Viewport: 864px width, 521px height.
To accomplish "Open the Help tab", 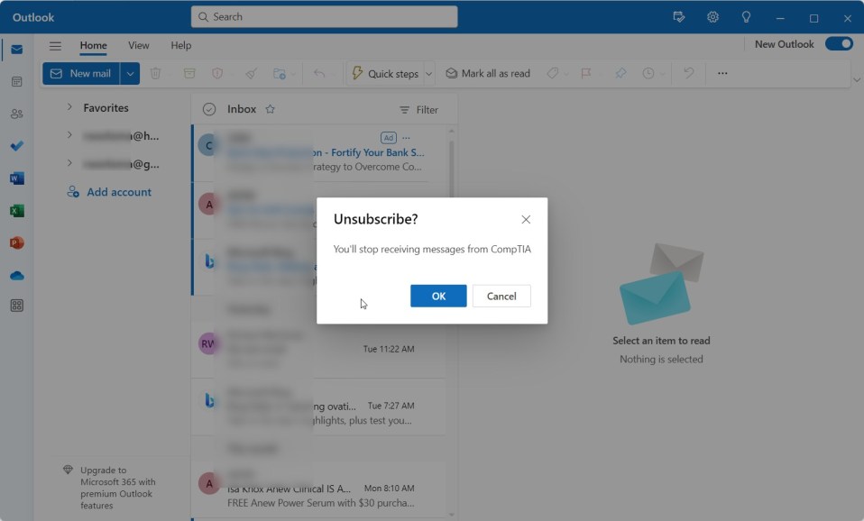I will pyautogui.click(x=180, y=45).
